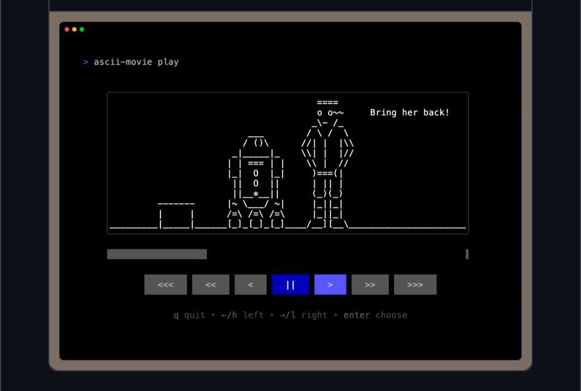Click the "q quit" hint text
Image resolution: width=581 pixels, height=391 pixels.
click(189, 315)
